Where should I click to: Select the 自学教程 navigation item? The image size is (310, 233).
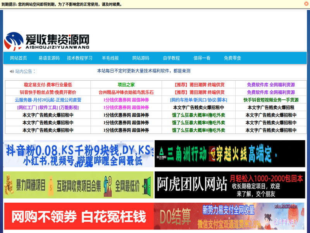(x=171, y=58)
